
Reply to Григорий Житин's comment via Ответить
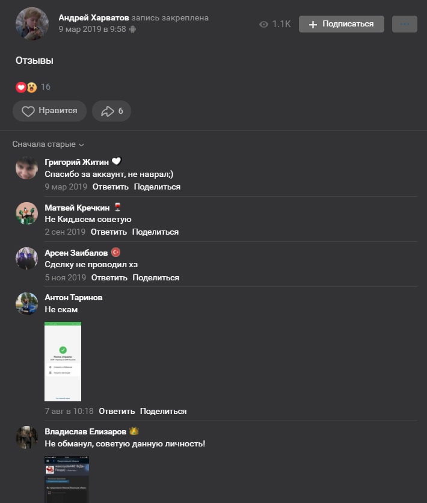(x=111, y=187)
